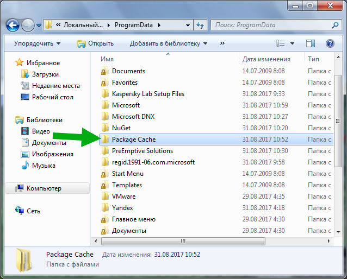Click the vertical scrollbar up arrow
The image size is (347, 279).
pyautogui.click(x=338, y=57)
